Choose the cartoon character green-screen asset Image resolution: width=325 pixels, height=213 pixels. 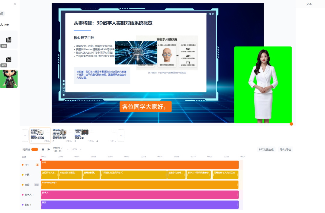point(9,79)
